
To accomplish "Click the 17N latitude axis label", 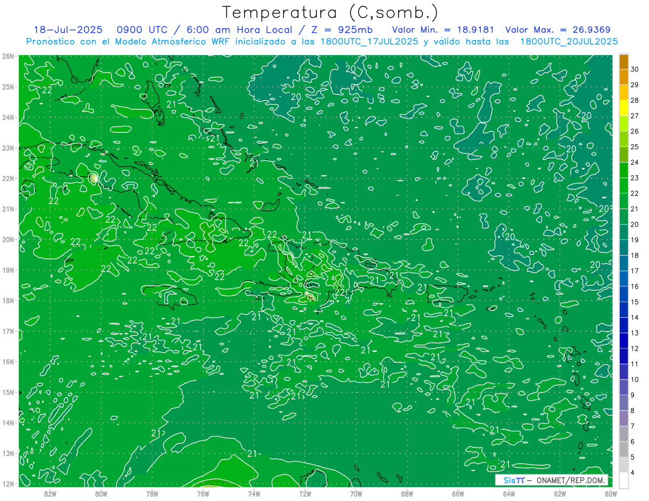I will tap(8, 331).
